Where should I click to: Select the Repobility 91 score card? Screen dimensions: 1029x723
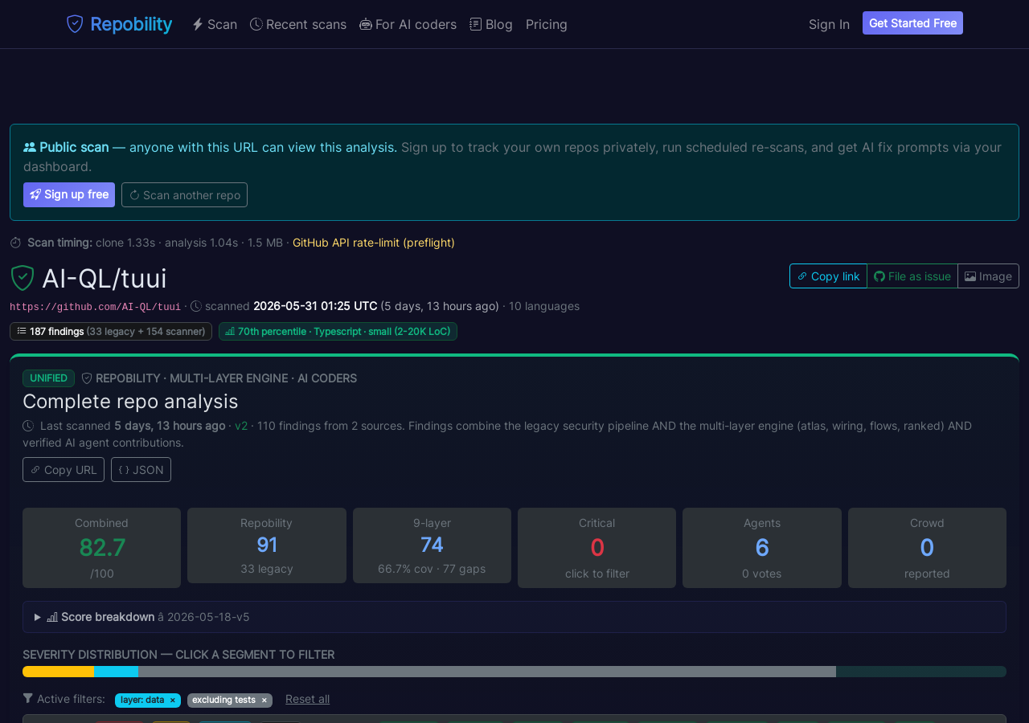[x=267, y=545]
